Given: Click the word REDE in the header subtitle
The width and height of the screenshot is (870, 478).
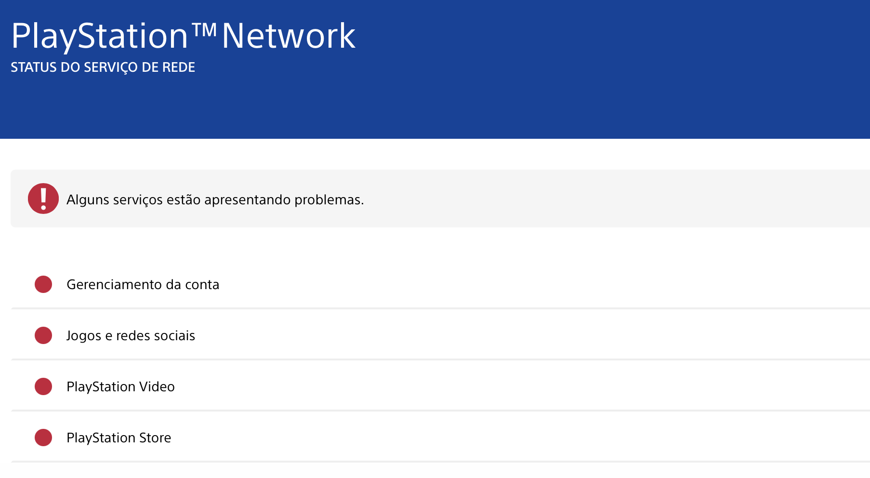Looking at the screenshot, I should point(178,67).
